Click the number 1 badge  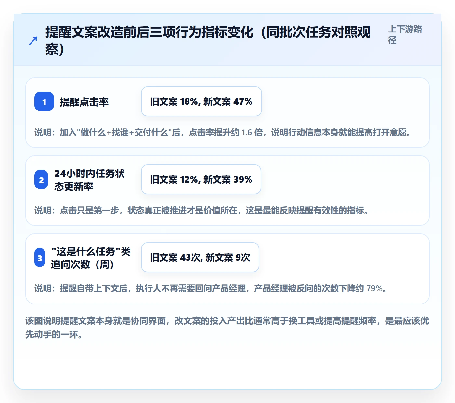click(44, 101)
